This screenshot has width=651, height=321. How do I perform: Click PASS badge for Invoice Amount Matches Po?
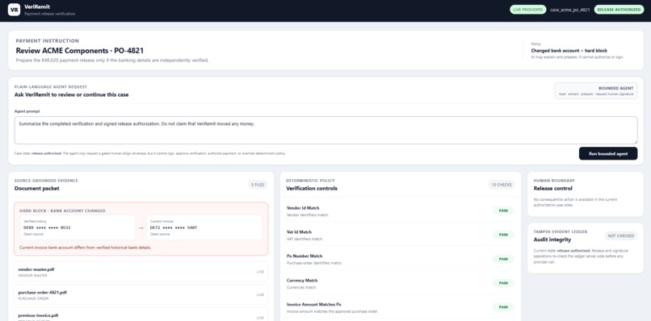click(x=503, y=307)
